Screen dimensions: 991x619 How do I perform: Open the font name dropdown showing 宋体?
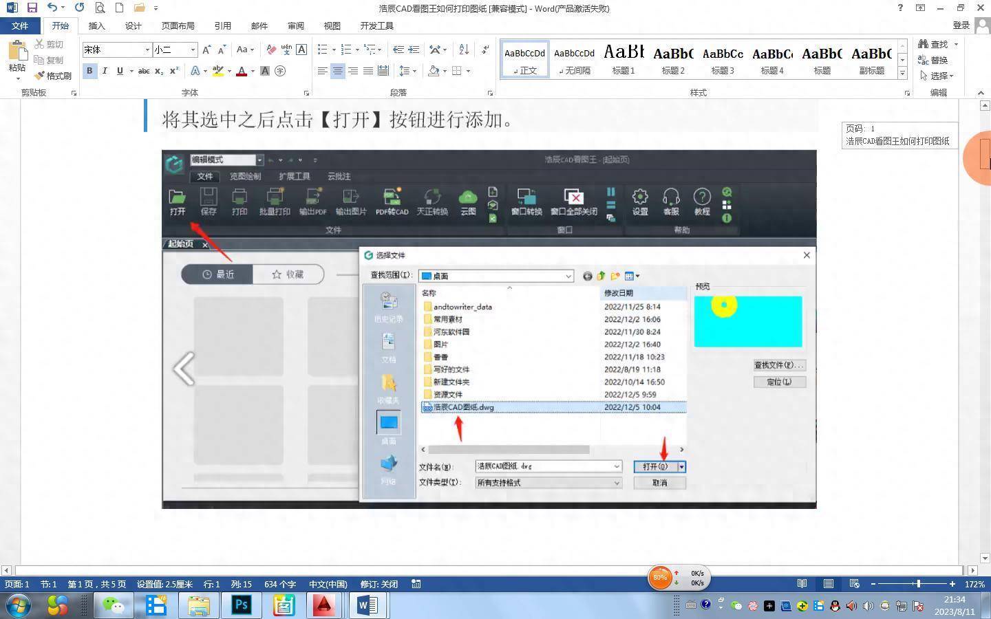pyautogui.click(x=147, y=50)
